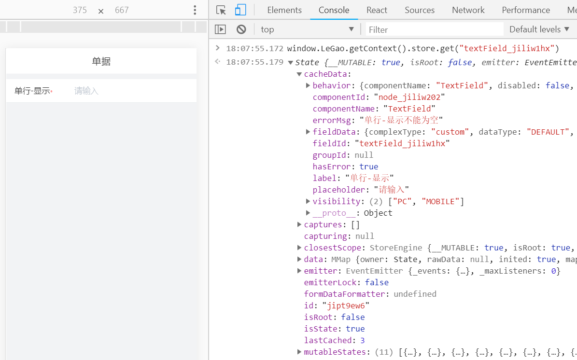Expand the captures array
This screenshot has width=577, height=360.
299,224
